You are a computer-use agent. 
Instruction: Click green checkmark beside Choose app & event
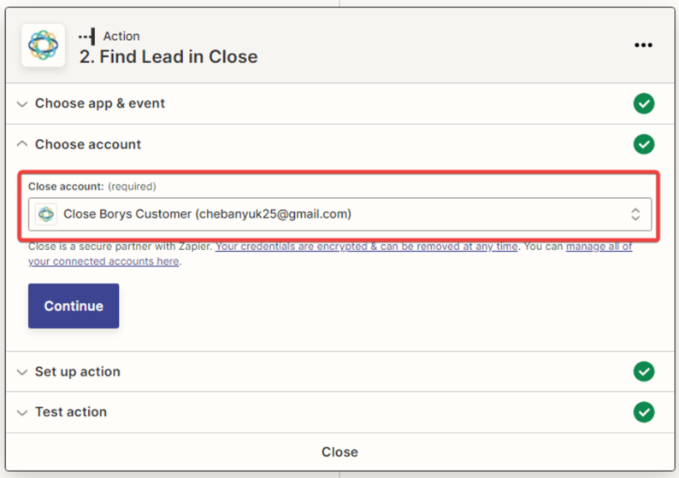coord(643,104)
